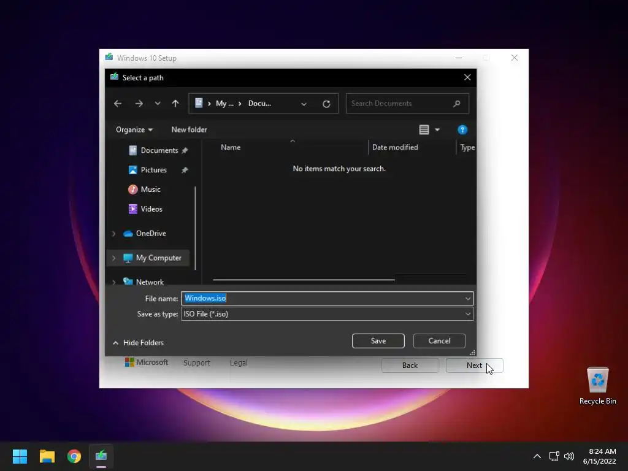This screenshot has height=471, width=628.
Task: Sort by the Name column header
Action: click(x=231, y=147)
